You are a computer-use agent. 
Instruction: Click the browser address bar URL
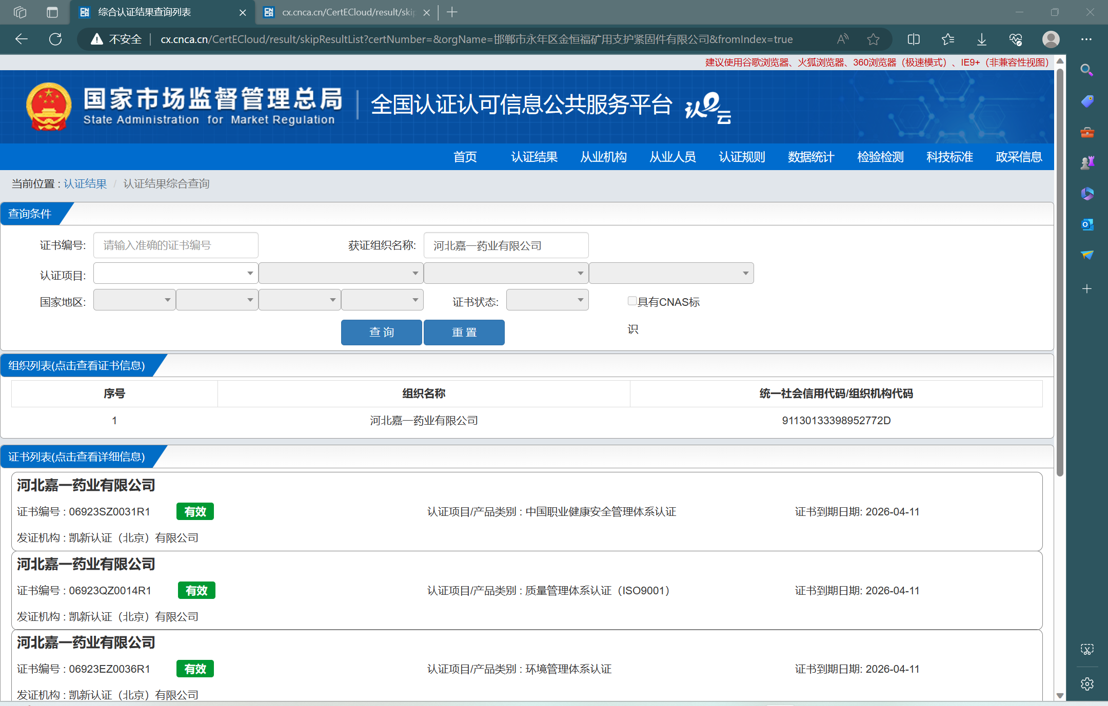(x=477, y=39)
